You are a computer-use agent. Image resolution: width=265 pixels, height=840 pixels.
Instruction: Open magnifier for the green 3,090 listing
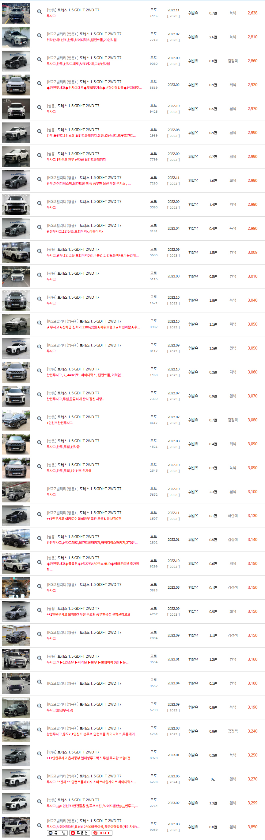(x=40, y=466)
